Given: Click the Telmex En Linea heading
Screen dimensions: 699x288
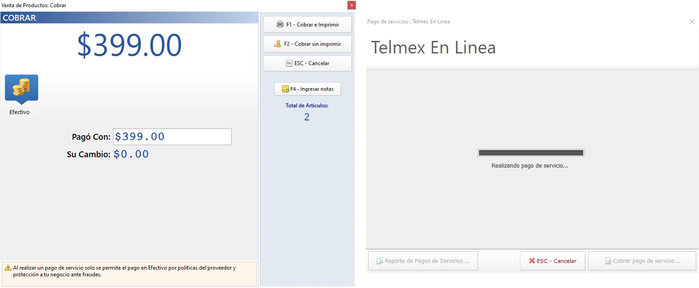Looking at the screenshot, I should (x=433, y=47).
